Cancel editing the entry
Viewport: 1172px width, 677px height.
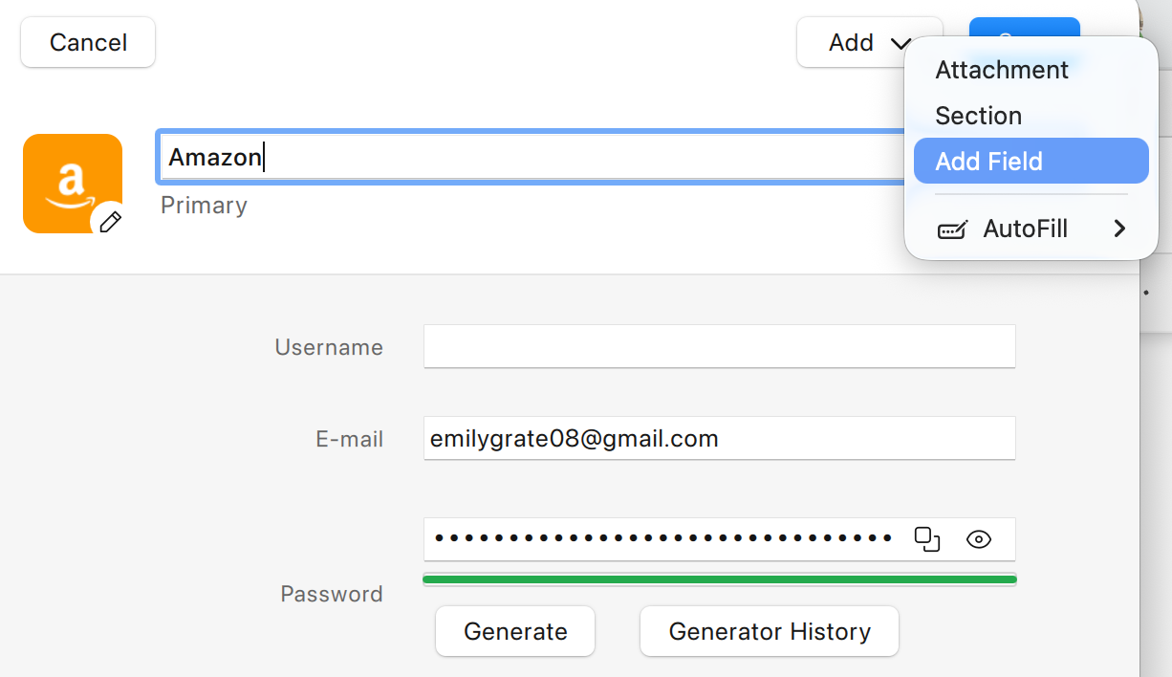click(88, 42)
